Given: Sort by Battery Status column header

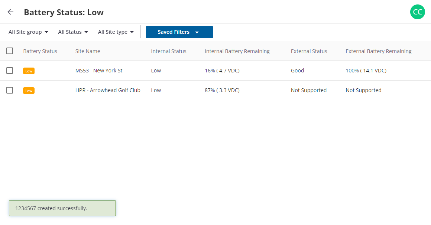Looking at the screenshot, I should (40, 51).
